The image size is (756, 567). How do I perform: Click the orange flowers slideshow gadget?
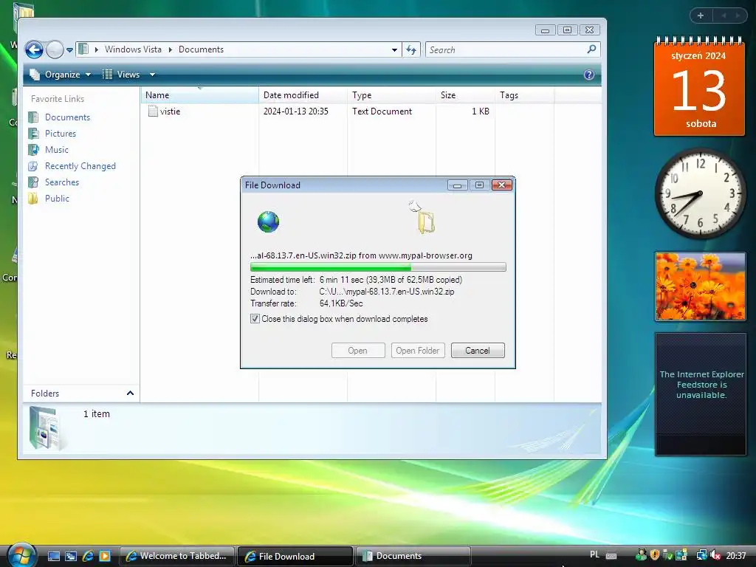[x=700, y=286]
